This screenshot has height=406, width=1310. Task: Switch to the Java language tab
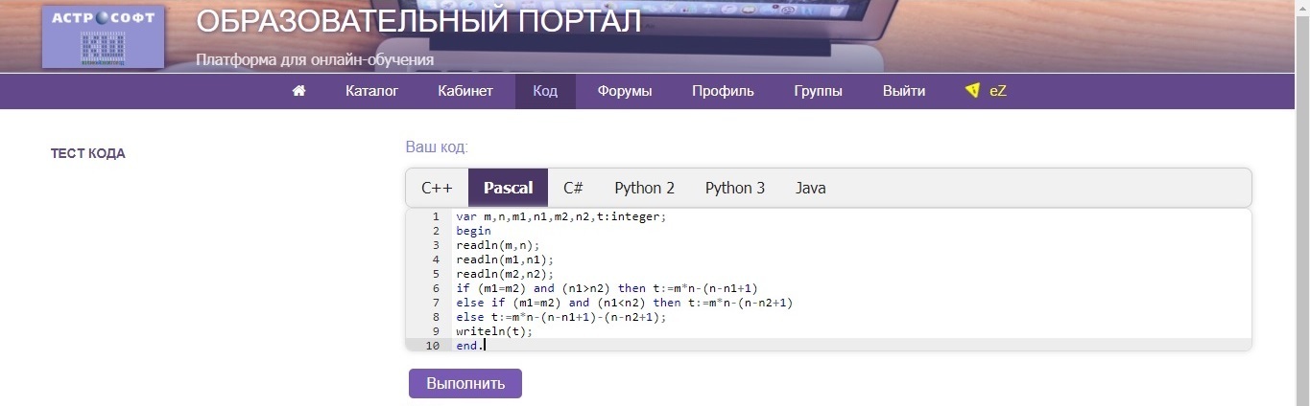pos(810,188)
